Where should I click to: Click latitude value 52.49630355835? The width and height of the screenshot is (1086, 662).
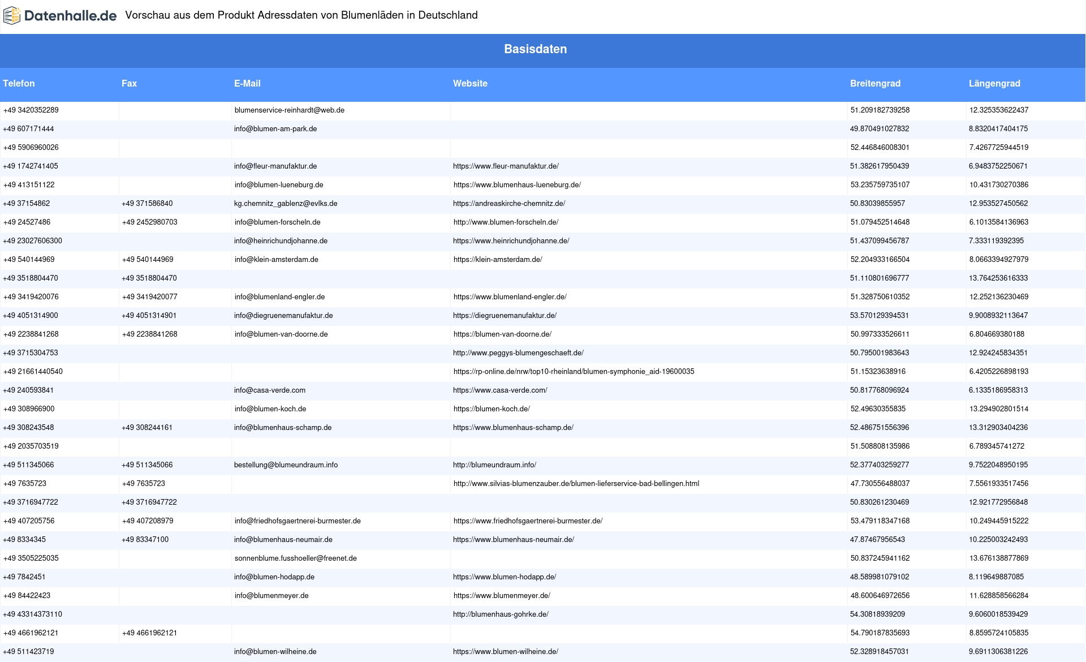(x=878, y=409)
